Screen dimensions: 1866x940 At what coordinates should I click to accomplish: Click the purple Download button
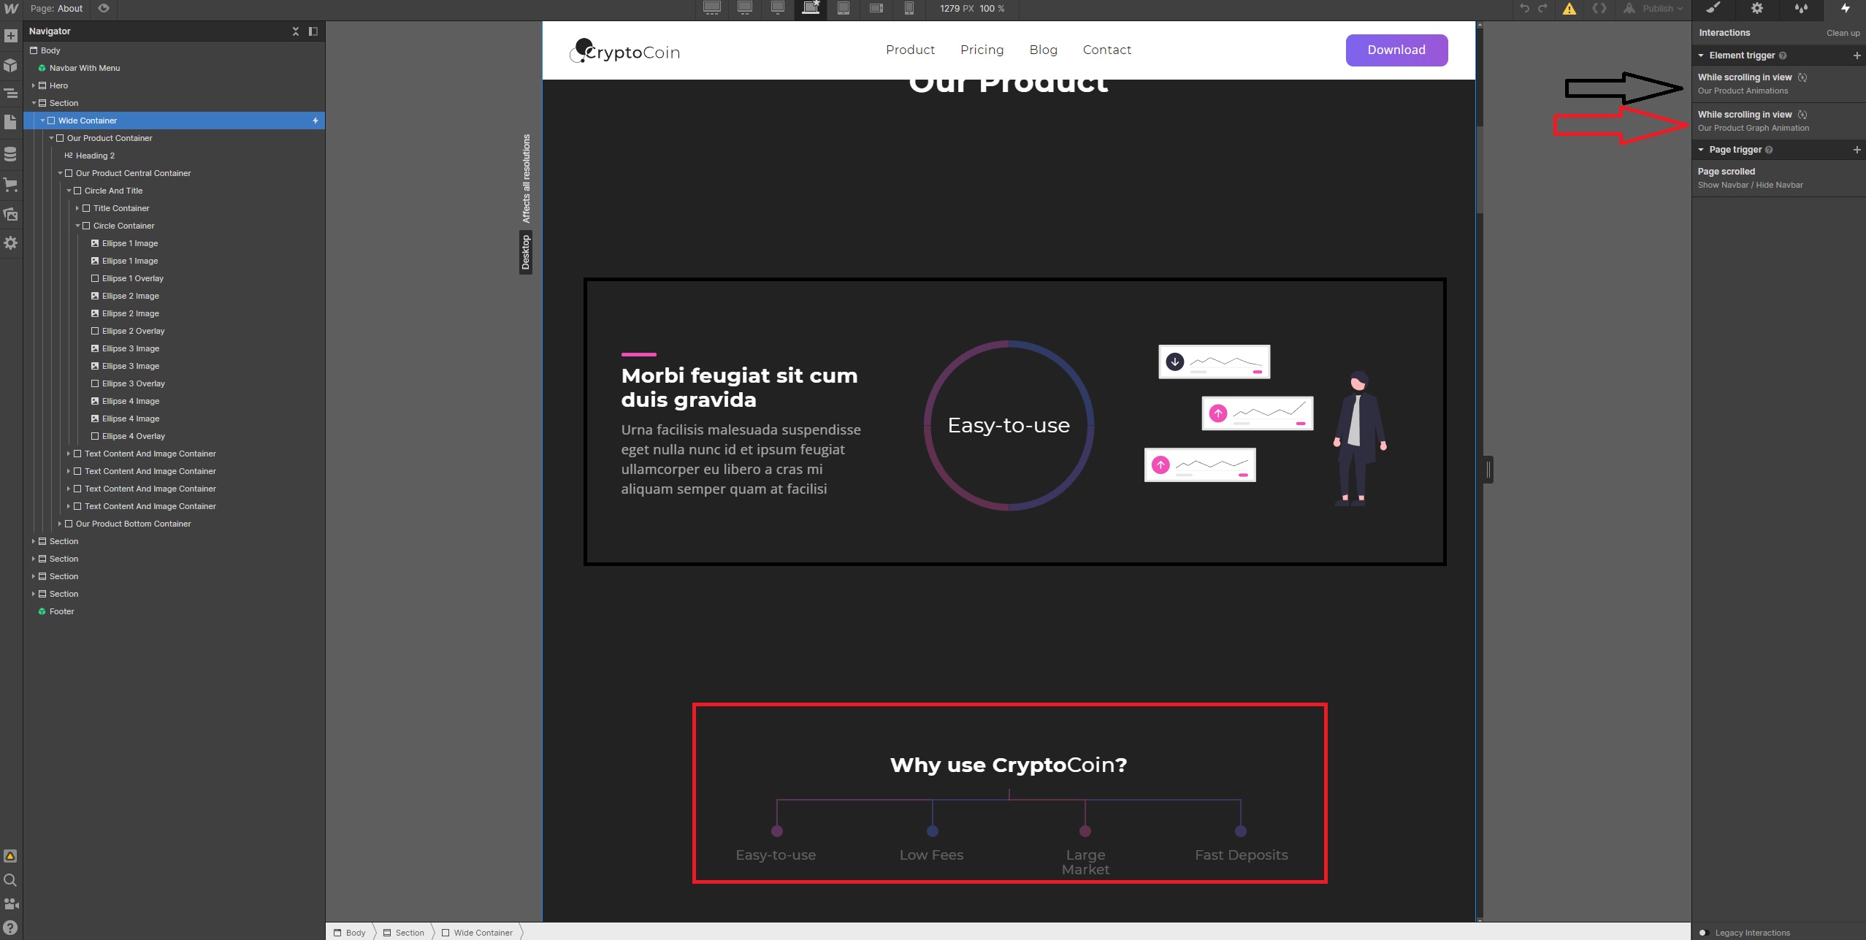(1396, 50)
